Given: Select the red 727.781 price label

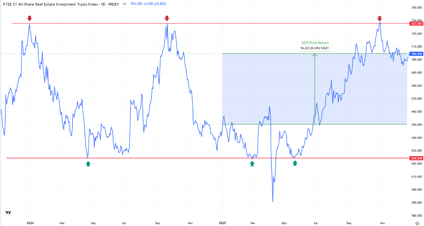Looking at the screenshot, I should coord(416,24).
